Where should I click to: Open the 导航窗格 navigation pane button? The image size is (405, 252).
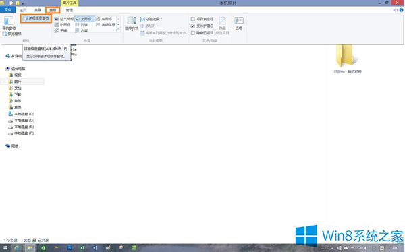tap(9, 23)
